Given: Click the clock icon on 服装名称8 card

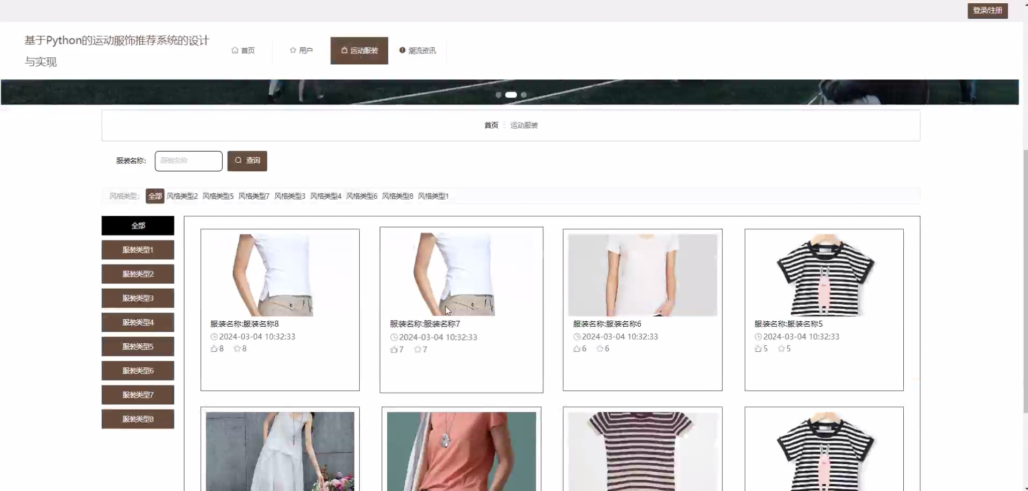Looking at the screenshot, I should [214, 337].
